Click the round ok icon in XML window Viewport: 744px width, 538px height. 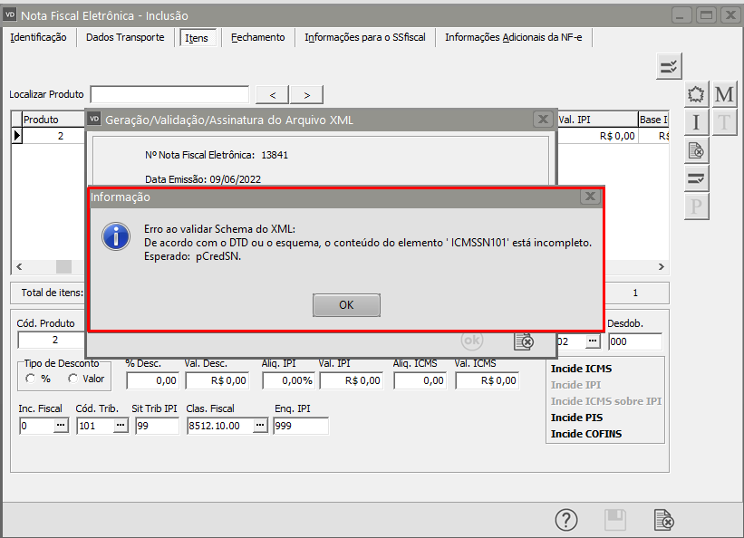[x=472, y=341]
